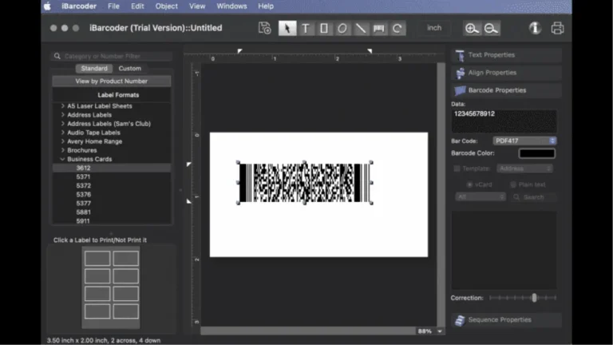Image resolution: width=613 pixels, height=345 pixels.
Task: Open the View menu
Action: [x=197, y=6]
